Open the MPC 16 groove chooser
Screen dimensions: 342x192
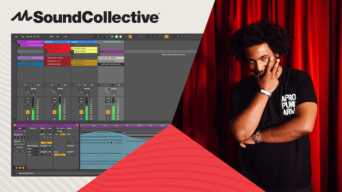pyautogui.click(x=20, y=144)
